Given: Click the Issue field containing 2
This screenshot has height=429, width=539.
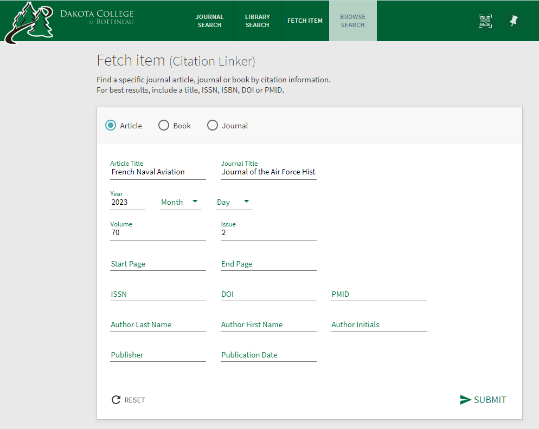Looking at the screenshot, I should tap(268, 232).
